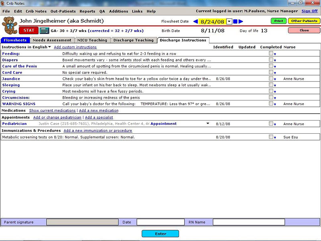Expand the Pediatrician Appointment dropdown arrow
321x241 pixels.
pyautogui.click(x=208, y=124)
